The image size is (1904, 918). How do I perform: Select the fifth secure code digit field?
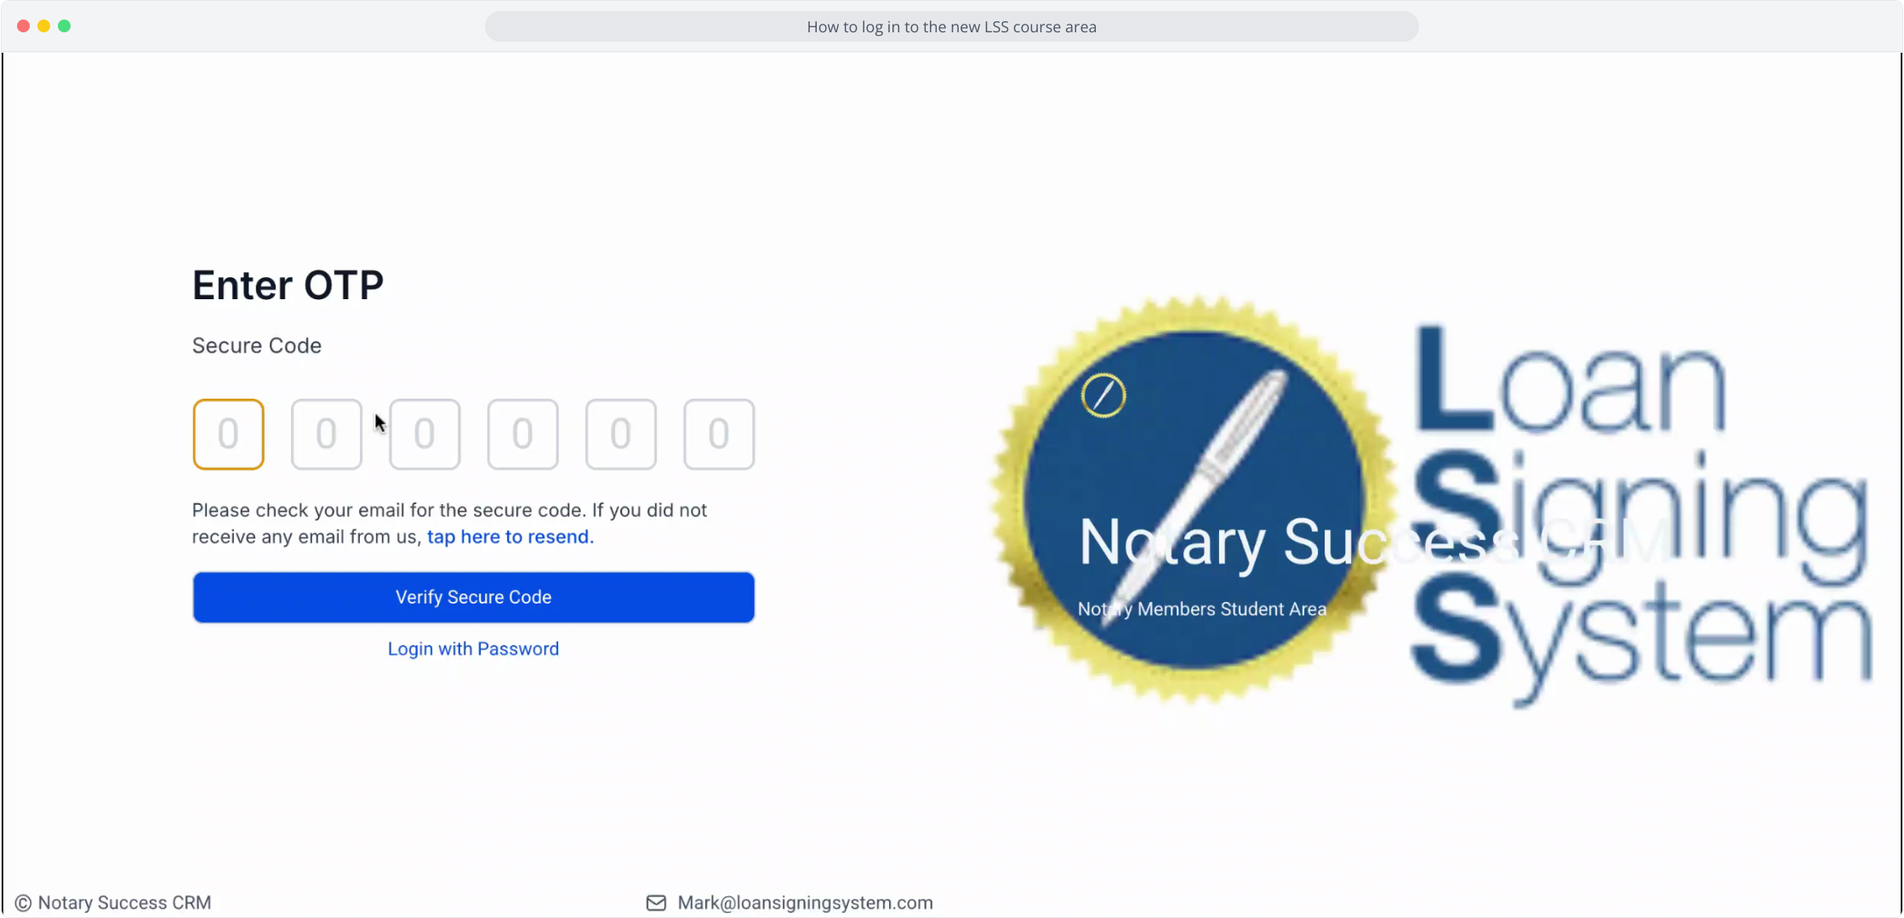click(x=621, y=434)
